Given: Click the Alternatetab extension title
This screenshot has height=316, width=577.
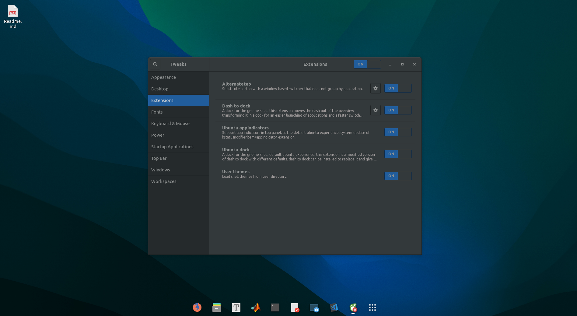Looking at the screenshot, I should 236,84.
